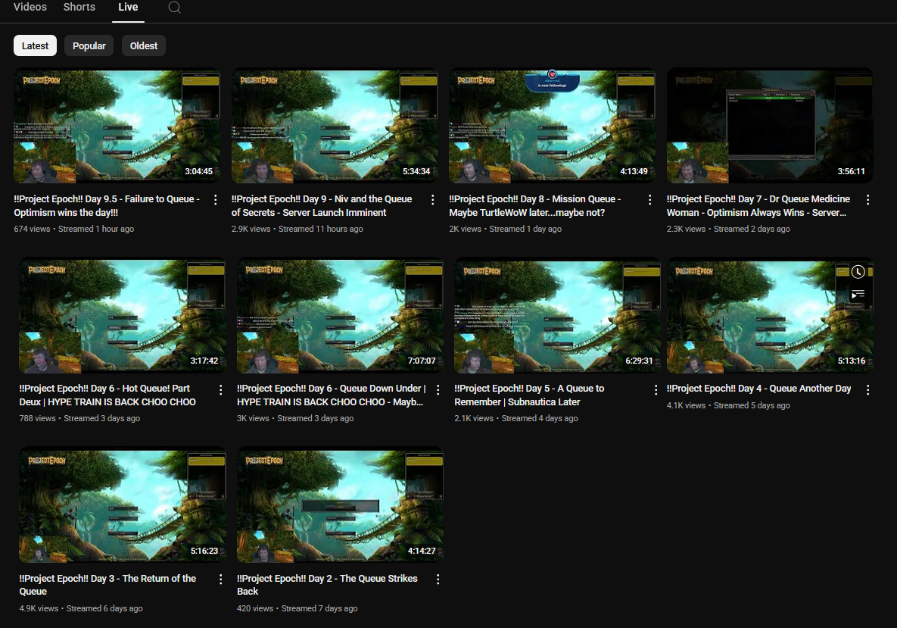This screenshot has height=628, width=897.
Task: Open options menu for Day 7 video
Action: [x=867, y=200]
